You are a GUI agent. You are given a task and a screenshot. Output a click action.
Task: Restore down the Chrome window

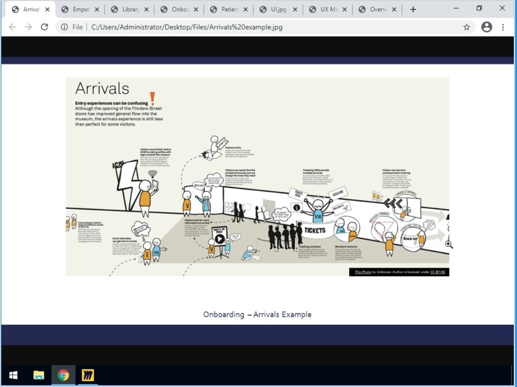click(479, 8)
